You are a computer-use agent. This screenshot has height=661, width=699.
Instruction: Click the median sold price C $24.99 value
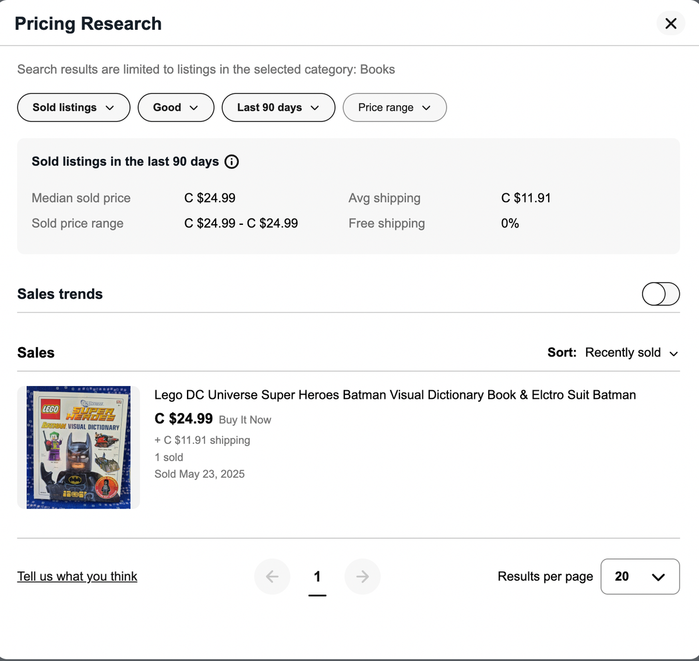pyautogui.click(x=210, y=198)
